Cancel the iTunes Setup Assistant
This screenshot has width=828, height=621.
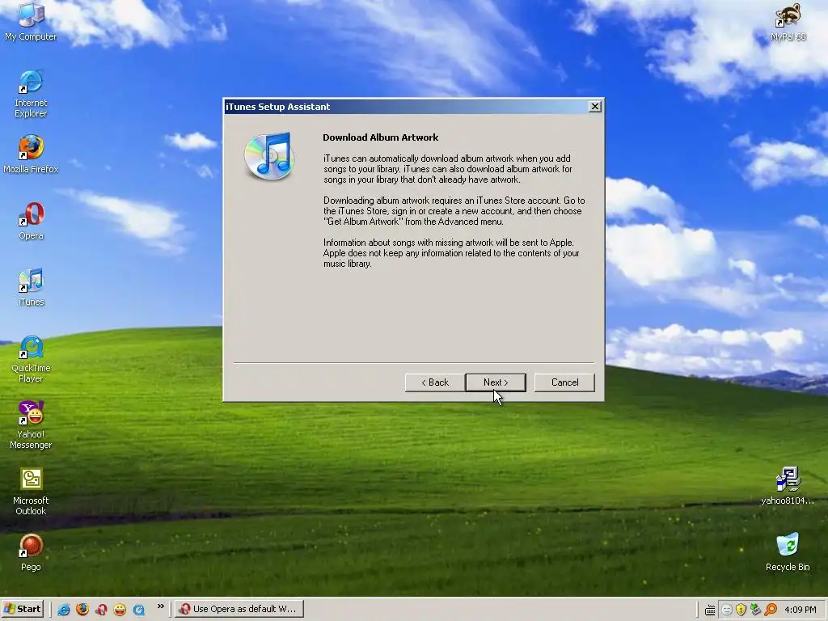(564, 382)
